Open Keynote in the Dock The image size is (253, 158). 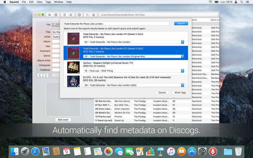[x=161, y=152]
